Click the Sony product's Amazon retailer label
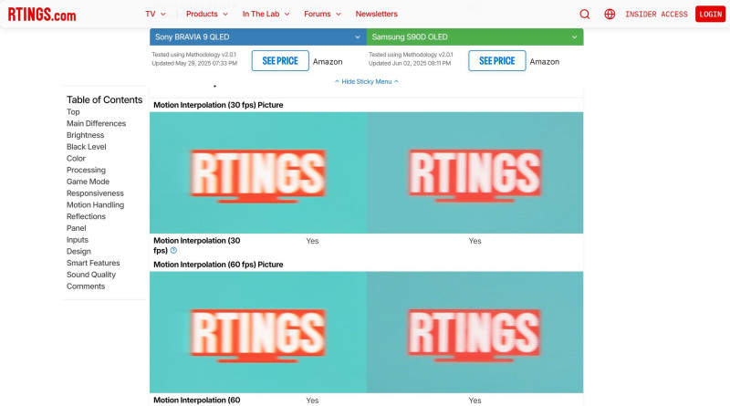 click(x=328, y=61)
